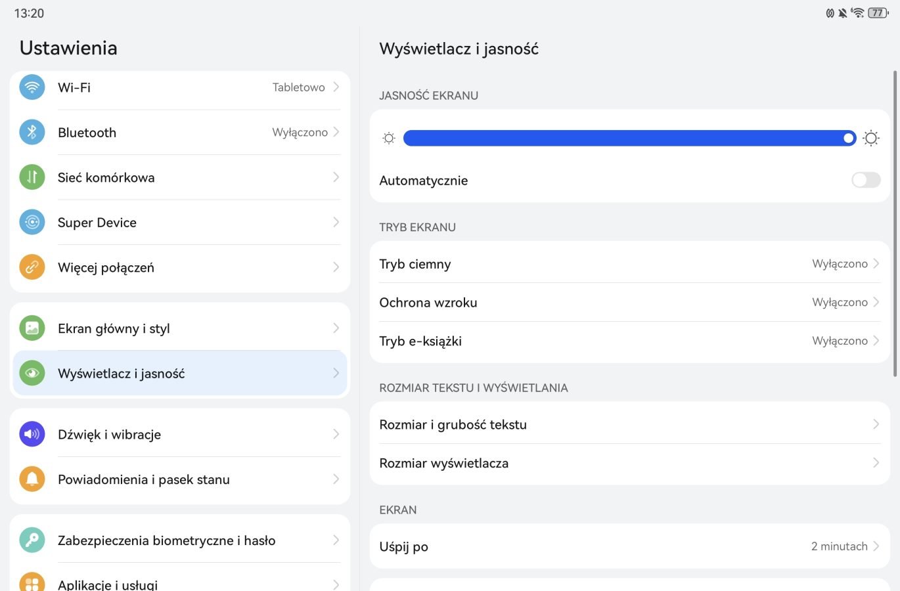Click the right panel vertical scrollbar
900x591 pixels.
[895, 223]
